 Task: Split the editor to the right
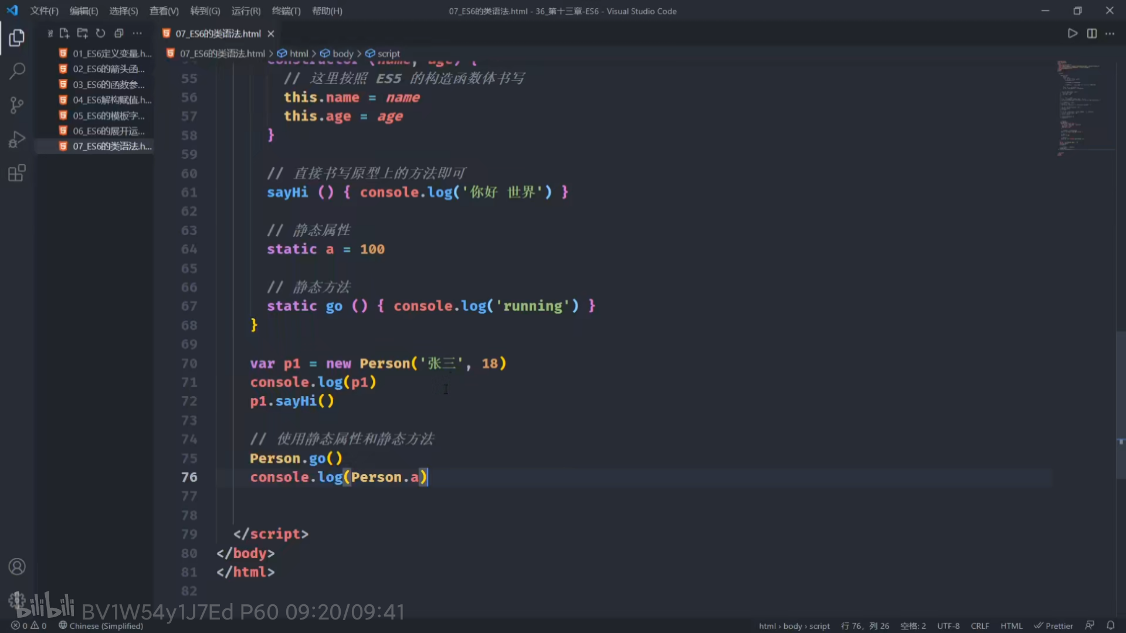point(1091,33)
